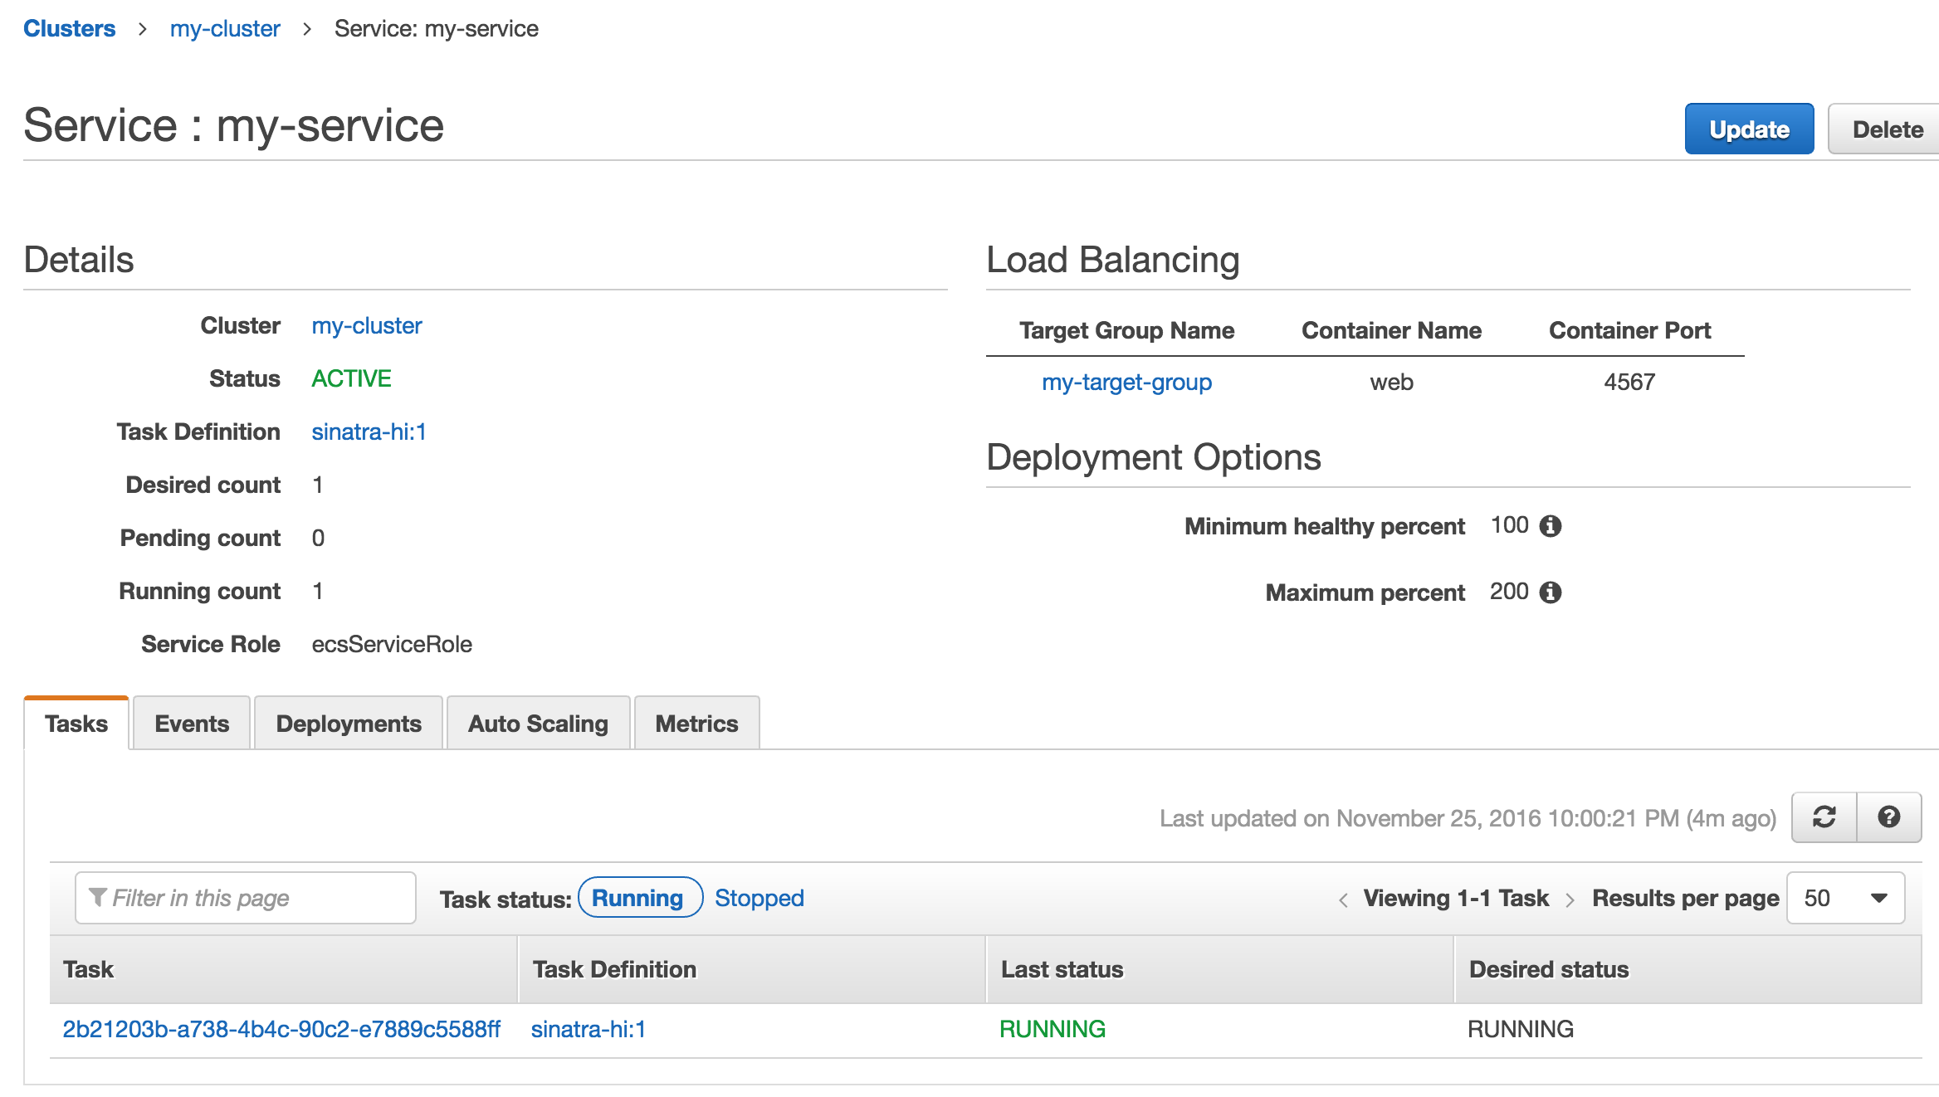Open the tasks help question-mark icon

[1889, 817]
